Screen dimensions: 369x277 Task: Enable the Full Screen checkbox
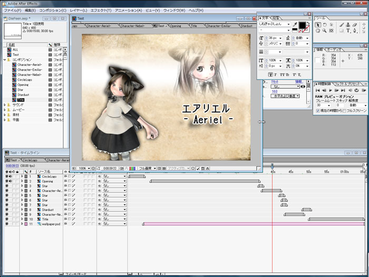(x=345, y=110)
